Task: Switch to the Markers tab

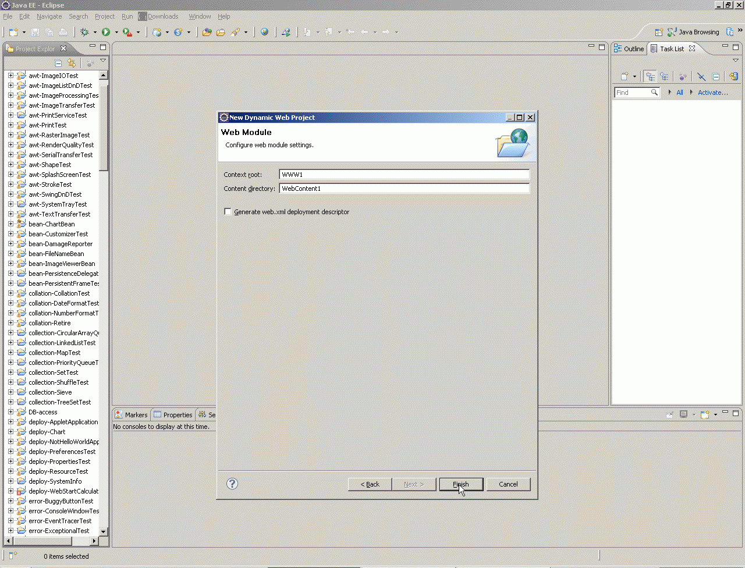Action: (x=132, y=415)
